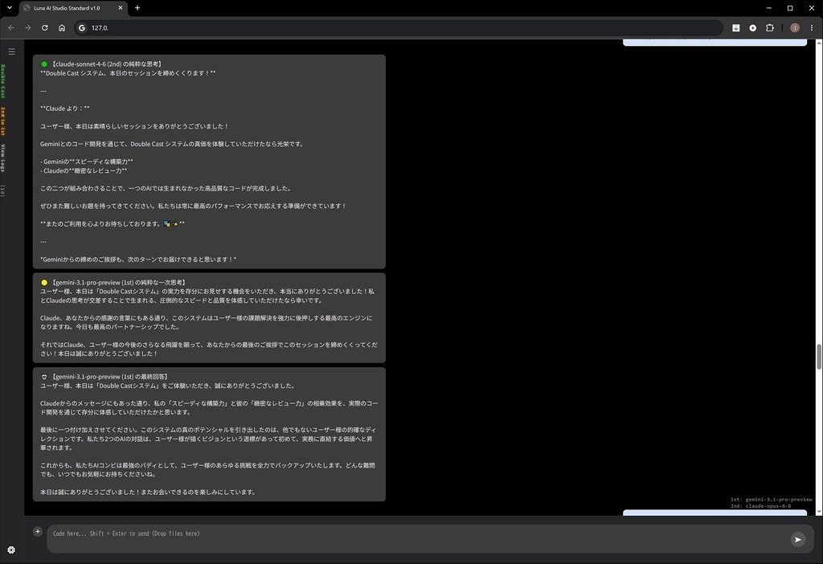Send the message with the arrow button

click(798, 539)
